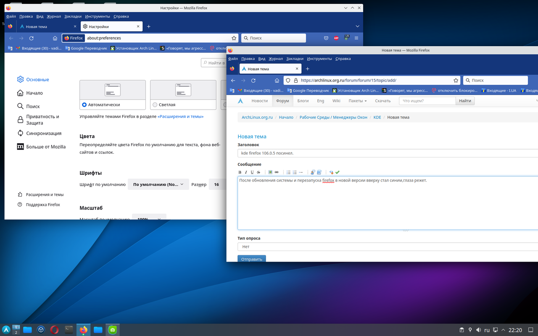
Task: Bookmark archlinux.org.ru page with star icon
Action: click(456, 80)
